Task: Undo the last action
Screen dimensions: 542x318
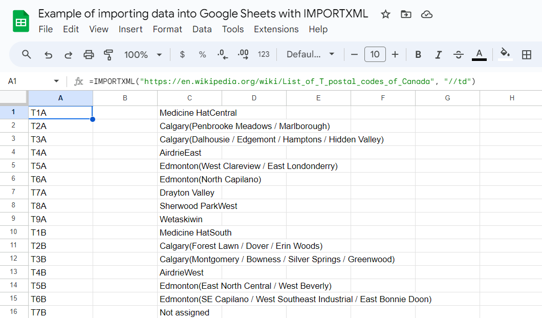Action: (48, 54)
